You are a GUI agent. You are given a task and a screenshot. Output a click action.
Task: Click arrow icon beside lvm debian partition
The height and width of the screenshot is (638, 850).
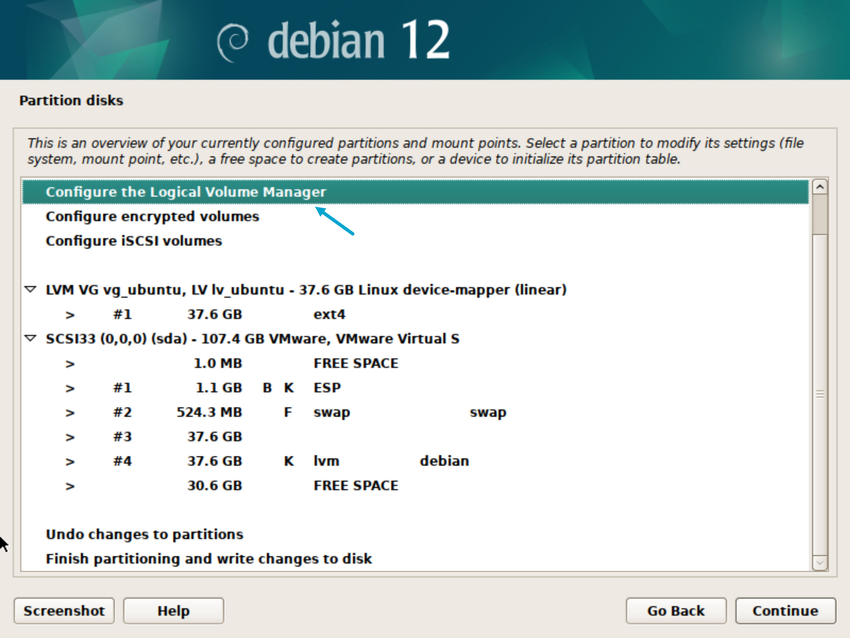point(70,462)
